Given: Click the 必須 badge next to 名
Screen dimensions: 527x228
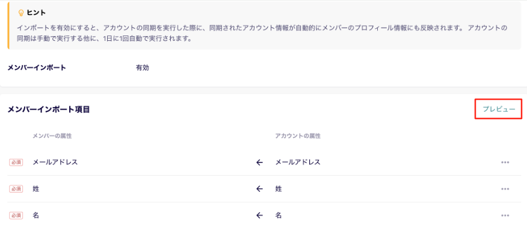Looking at the screenshot, I should tap(16, 215).
